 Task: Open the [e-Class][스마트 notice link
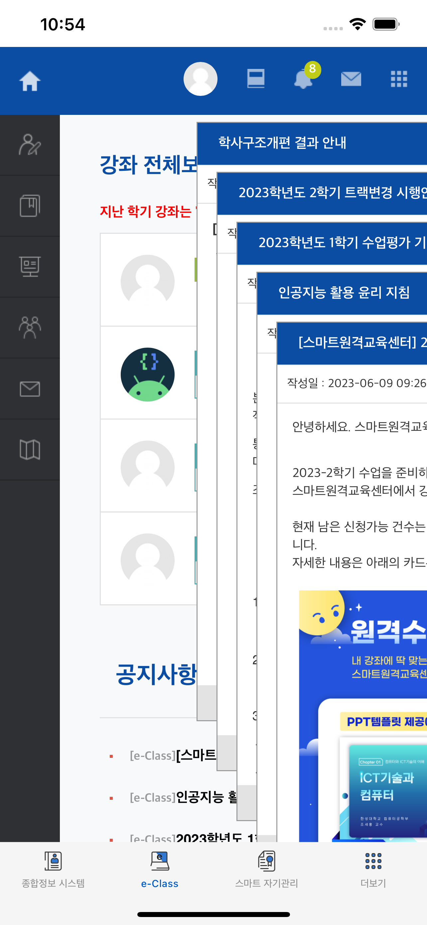point(173,755)
